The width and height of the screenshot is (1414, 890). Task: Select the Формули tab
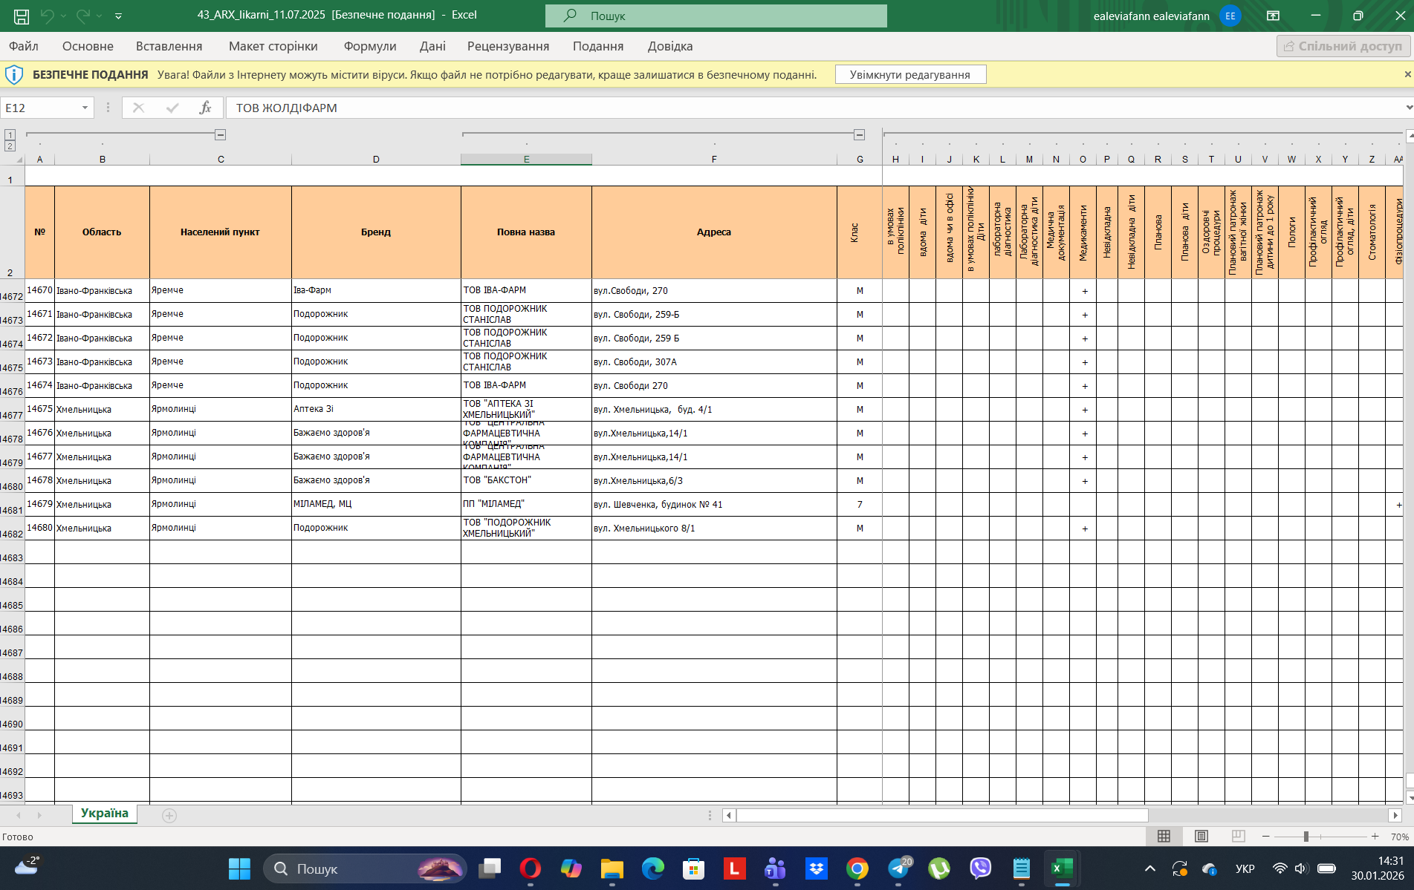(370, 46)
